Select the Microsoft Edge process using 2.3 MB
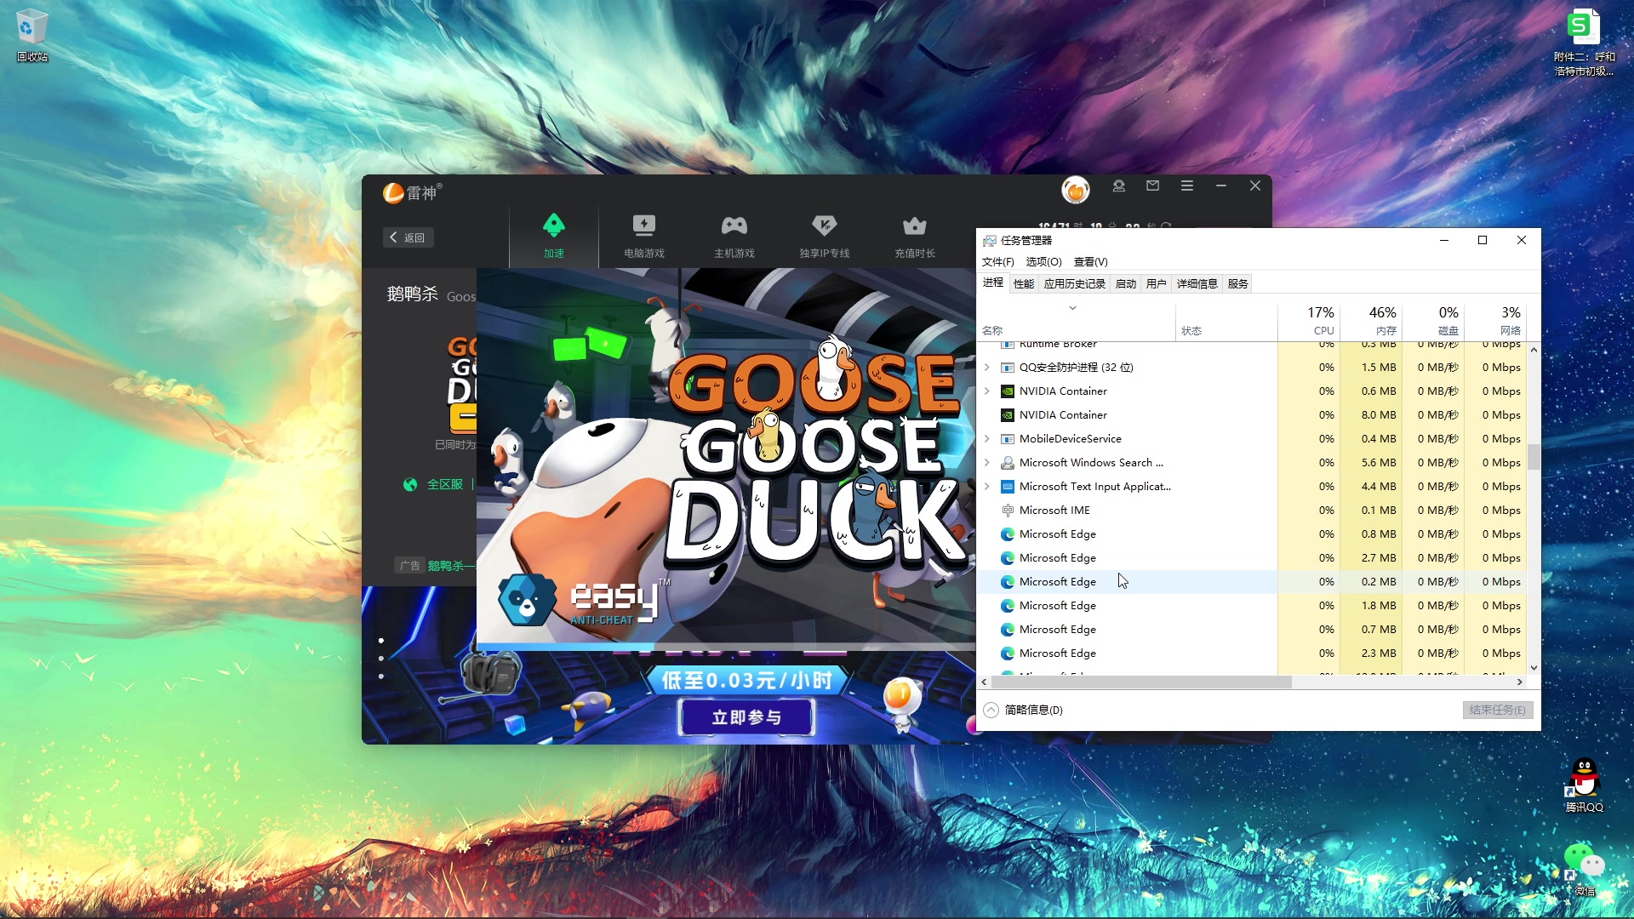Image resolution: width=1634 pixels, height=919 pixels. (1252, 654)
